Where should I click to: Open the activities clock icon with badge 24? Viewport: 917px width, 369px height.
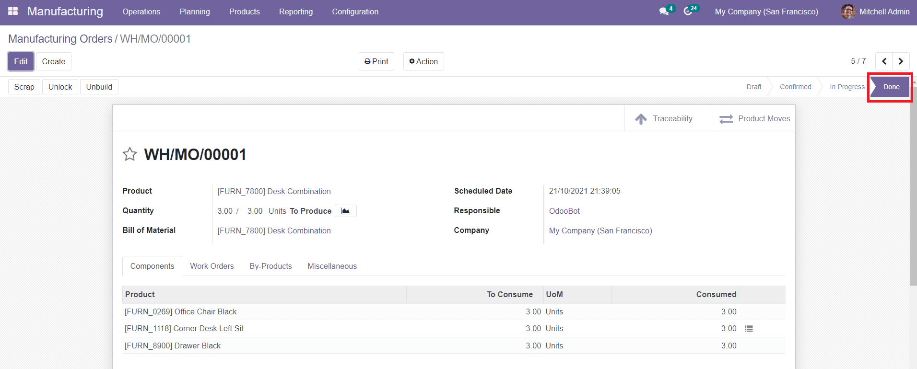click(x=688, y=12)
